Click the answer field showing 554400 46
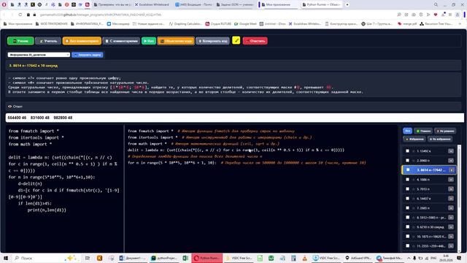The height and width of the screenshot is (263, 467). pyautogui.click(x=235, y=118)
